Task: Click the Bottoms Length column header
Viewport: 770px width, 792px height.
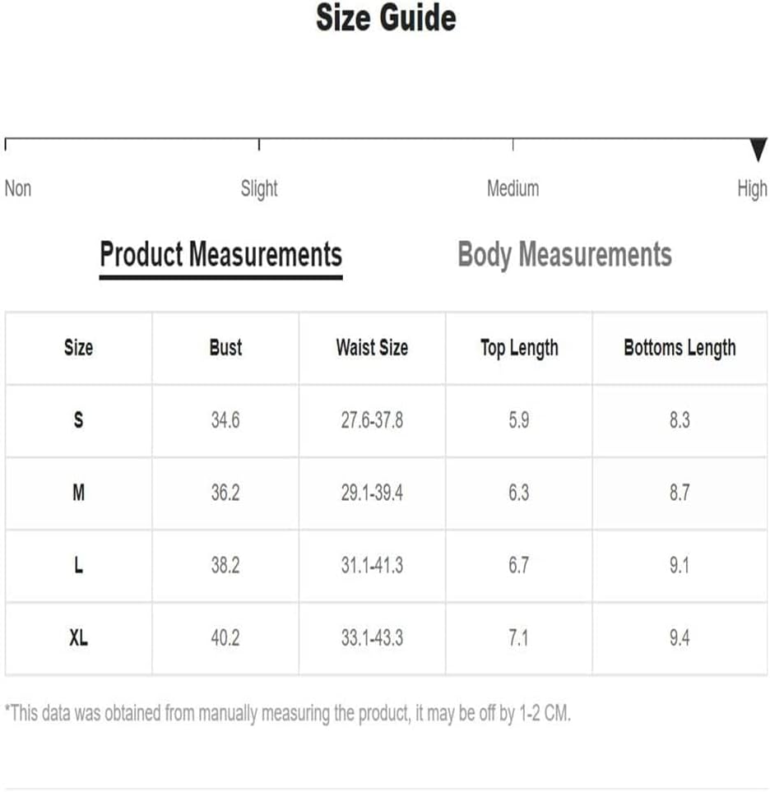Action: tap(680, 348)
